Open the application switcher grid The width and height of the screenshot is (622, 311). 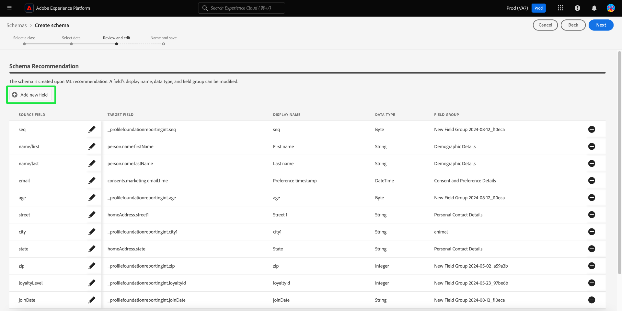[560, 8]
